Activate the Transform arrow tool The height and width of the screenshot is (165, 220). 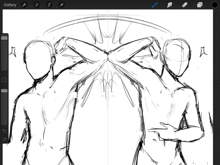click(61, 5)
